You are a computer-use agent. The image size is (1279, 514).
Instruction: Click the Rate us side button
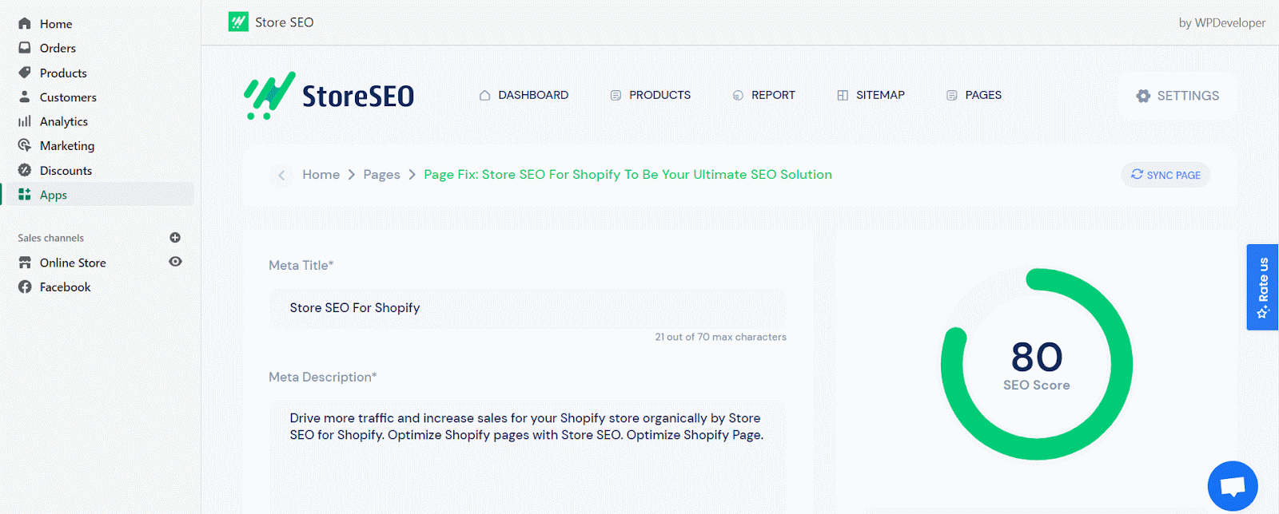tap(1263, 287)
